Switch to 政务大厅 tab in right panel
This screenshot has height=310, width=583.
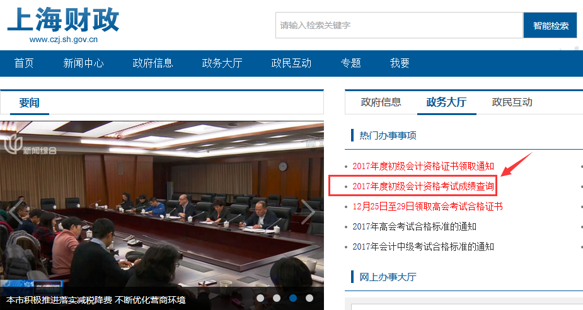(x=446, y=102)
